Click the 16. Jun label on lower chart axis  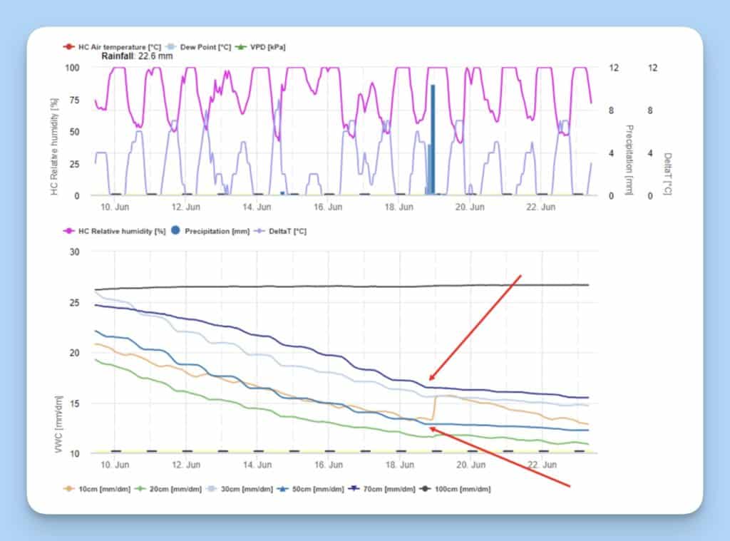(x=328, y=465)
